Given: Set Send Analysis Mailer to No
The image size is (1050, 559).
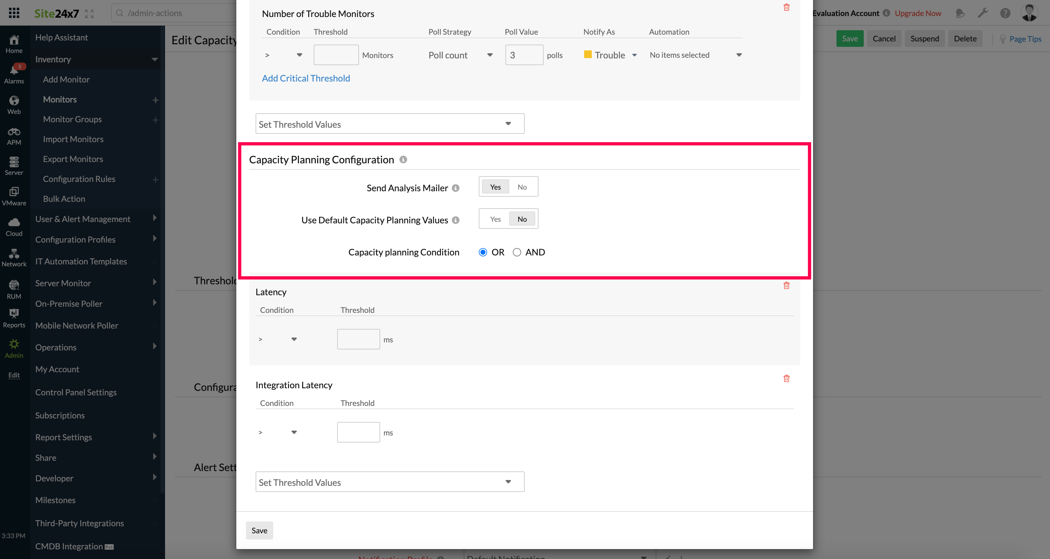Looking at the screenshot, I should point(522,187).
